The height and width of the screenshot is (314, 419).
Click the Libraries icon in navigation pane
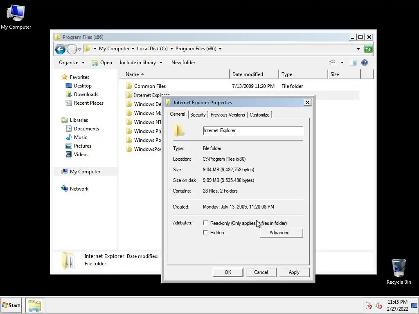click(64, 120)
